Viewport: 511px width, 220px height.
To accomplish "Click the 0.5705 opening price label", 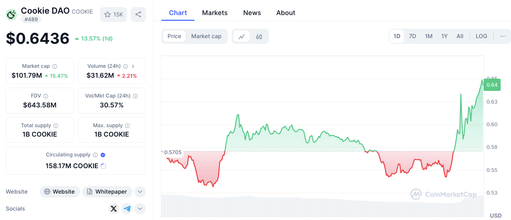I will 173,152.
